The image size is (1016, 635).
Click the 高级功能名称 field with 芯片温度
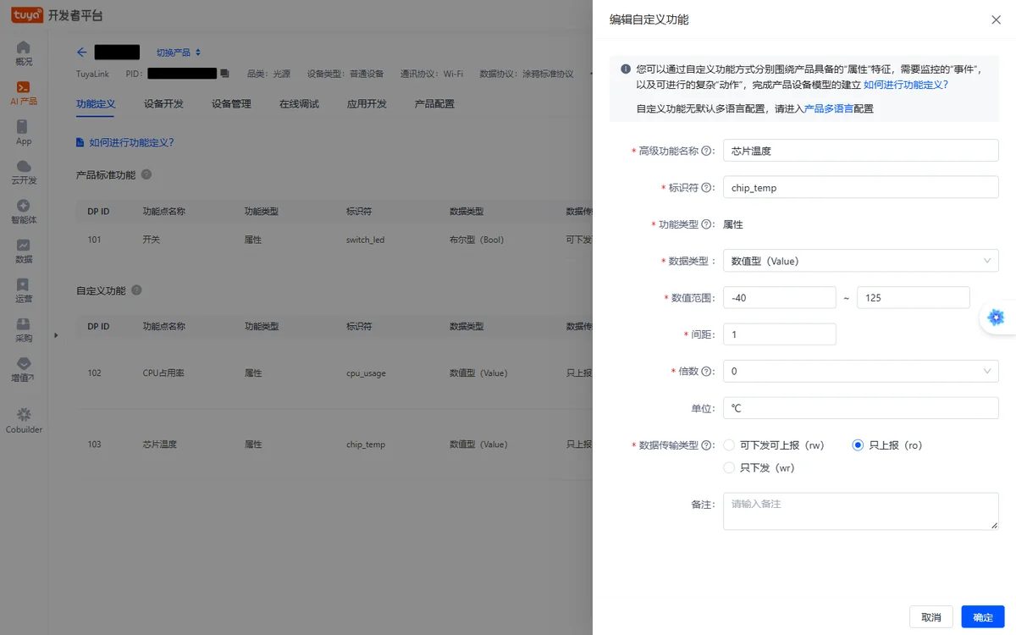click(x=861, y=151)
